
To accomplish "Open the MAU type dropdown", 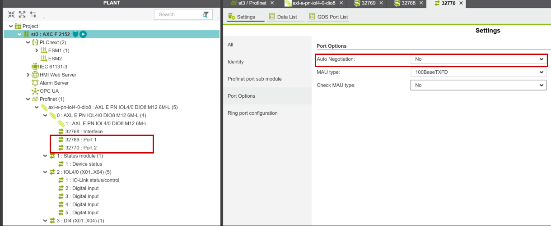I will click(x=478, y=72).
